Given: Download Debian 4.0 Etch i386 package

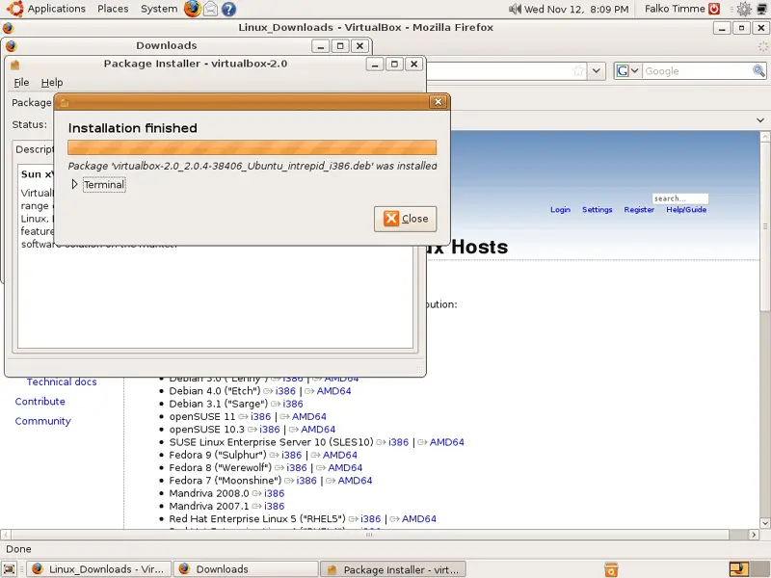Looking at the screenshot, I should 285,391.
